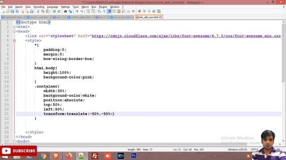286x160 pixels.
Task: Open the Edit menu
Action: [10, 7]
